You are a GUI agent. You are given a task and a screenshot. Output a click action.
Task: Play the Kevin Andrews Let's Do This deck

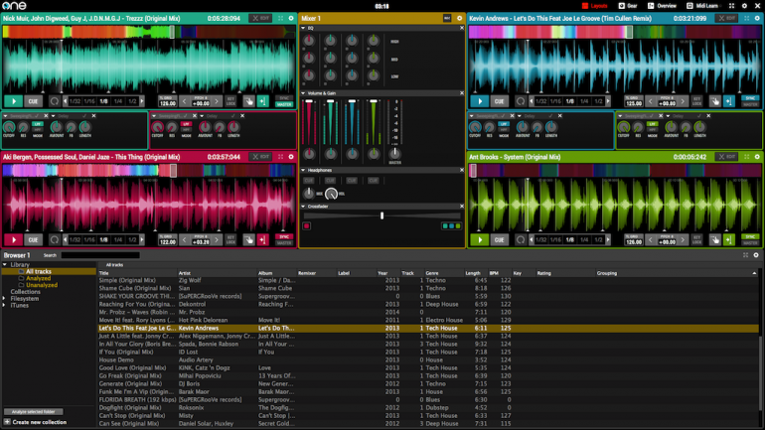(x=480, y=101)
